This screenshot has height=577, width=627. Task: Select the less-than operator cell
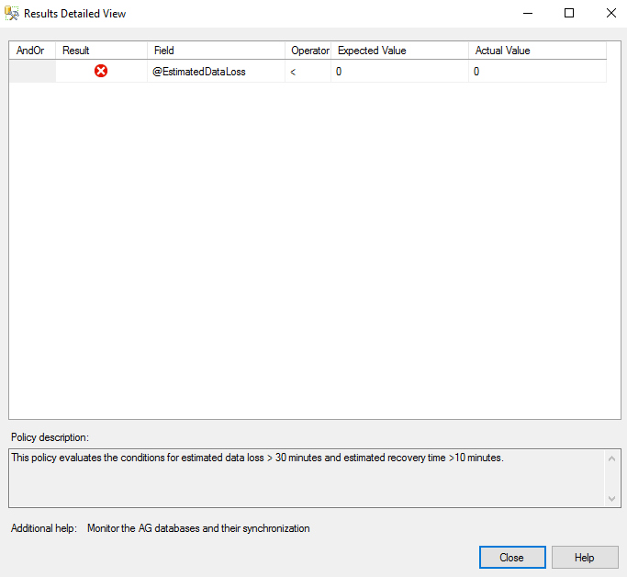coord(308,72)
